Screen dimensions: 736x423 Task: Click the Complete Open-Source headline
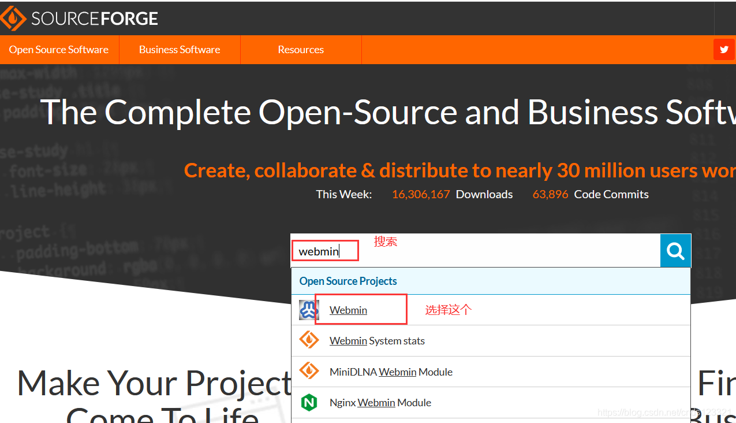[388, 112]
